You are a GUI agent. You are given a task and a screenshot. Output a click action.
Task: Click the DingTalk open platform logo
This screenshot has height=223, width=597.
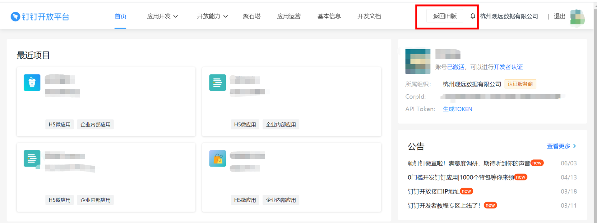(x=40, y=16)
